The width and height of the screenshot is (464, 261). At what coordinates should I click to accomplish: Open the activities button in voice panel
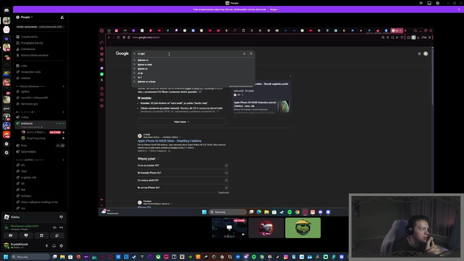[42, 236]
